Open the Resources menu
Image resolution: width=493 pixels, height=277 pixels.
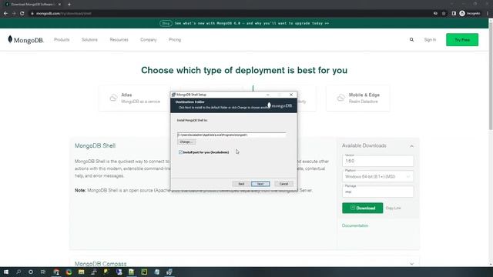pos(119,40)
